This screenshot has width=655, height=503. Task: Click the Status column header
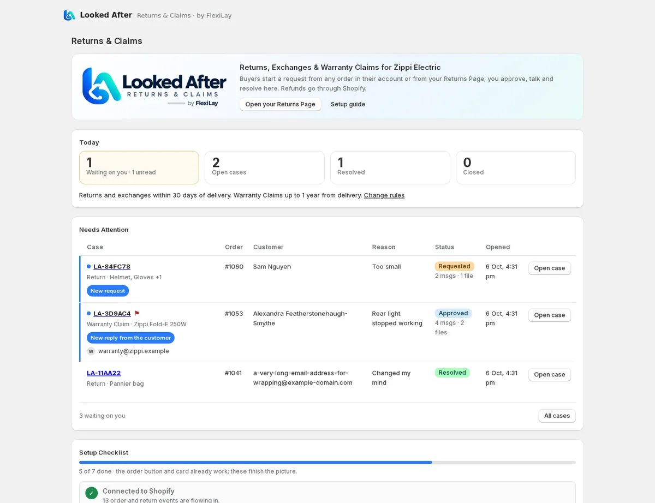(x=444, y=247)
